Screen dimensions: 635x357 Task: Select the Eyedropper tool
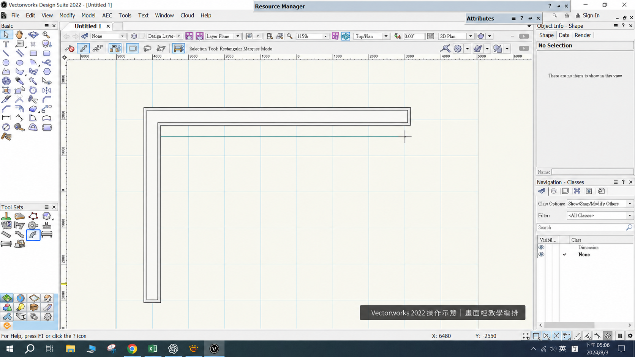click(19, 81)
